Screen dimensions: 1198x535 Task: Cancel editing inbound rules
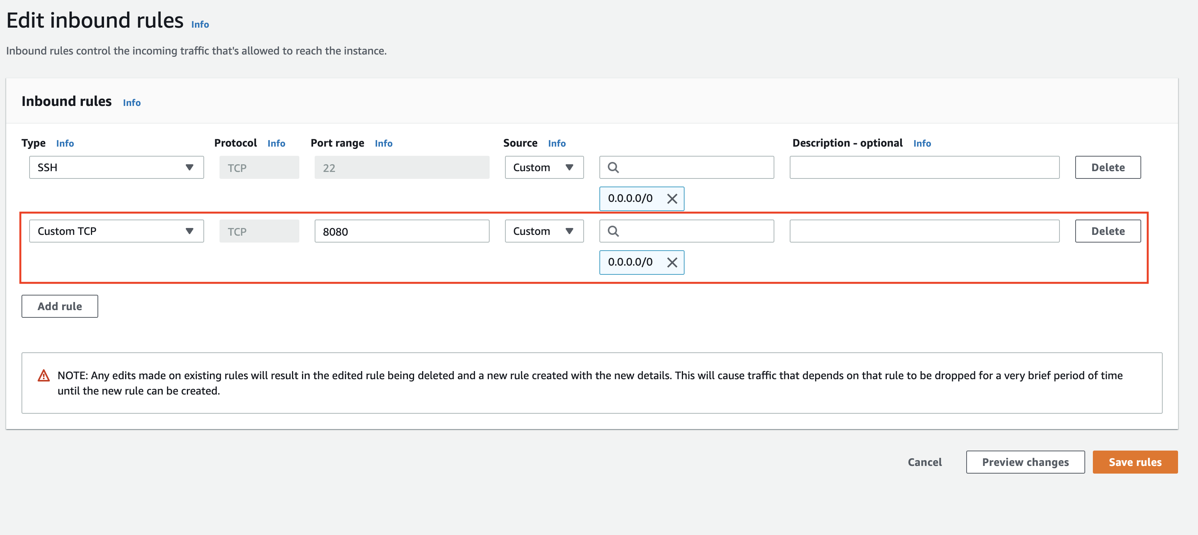pyautogui.click(x=924, y=462)
